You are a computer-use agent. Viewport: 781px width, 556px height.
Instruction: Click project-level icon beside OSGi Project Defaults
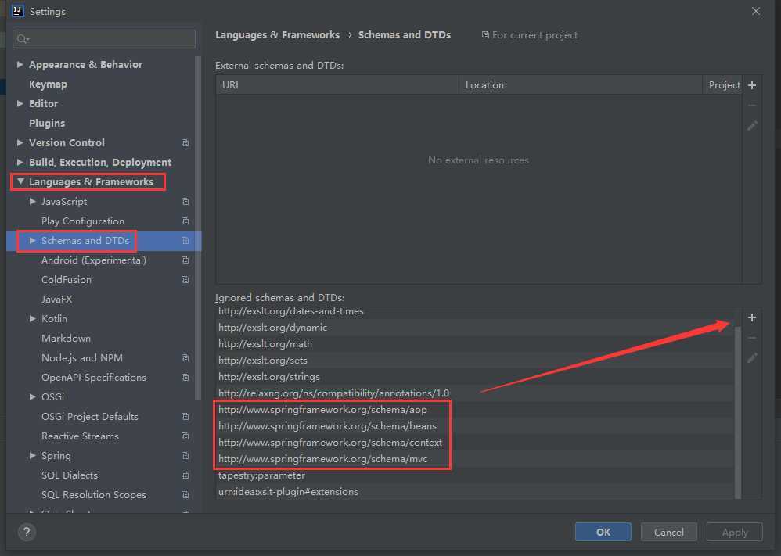(185, 417)
